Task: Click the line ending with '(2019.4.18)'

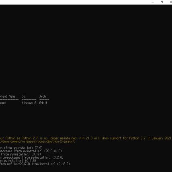Action: pyautogui.click(x=31, y=151)
